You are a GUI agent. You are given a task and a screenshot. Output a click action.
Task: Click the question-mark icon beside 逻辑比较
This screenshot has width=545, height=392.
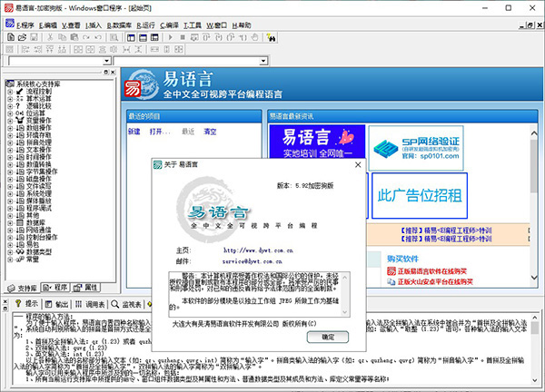tap(18, 106)
